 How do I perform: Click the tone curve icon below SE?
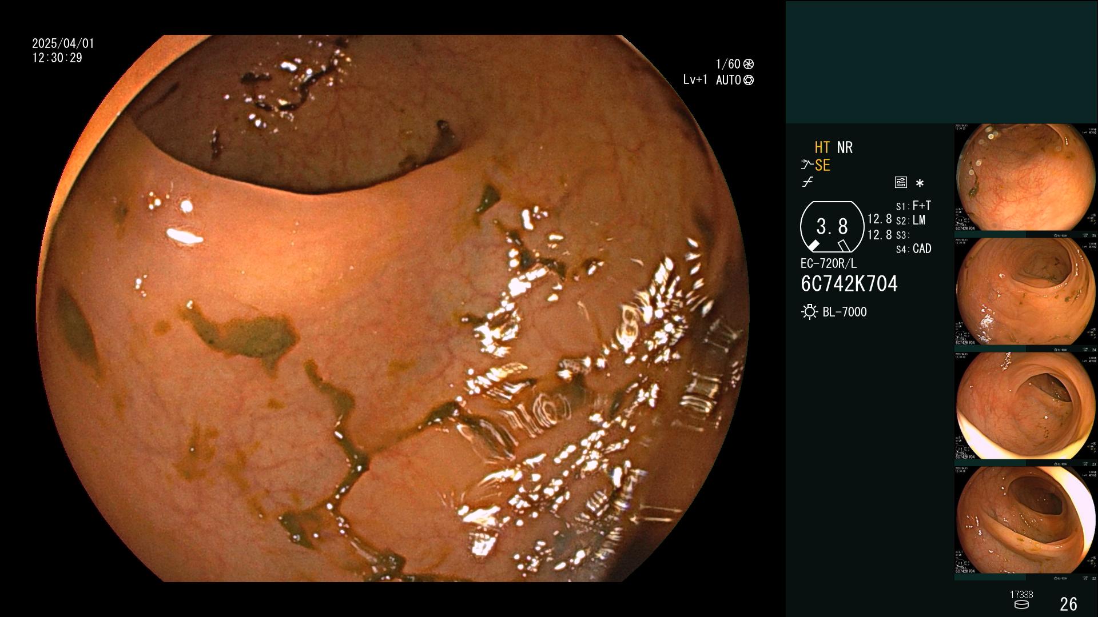tap(807, 182)
